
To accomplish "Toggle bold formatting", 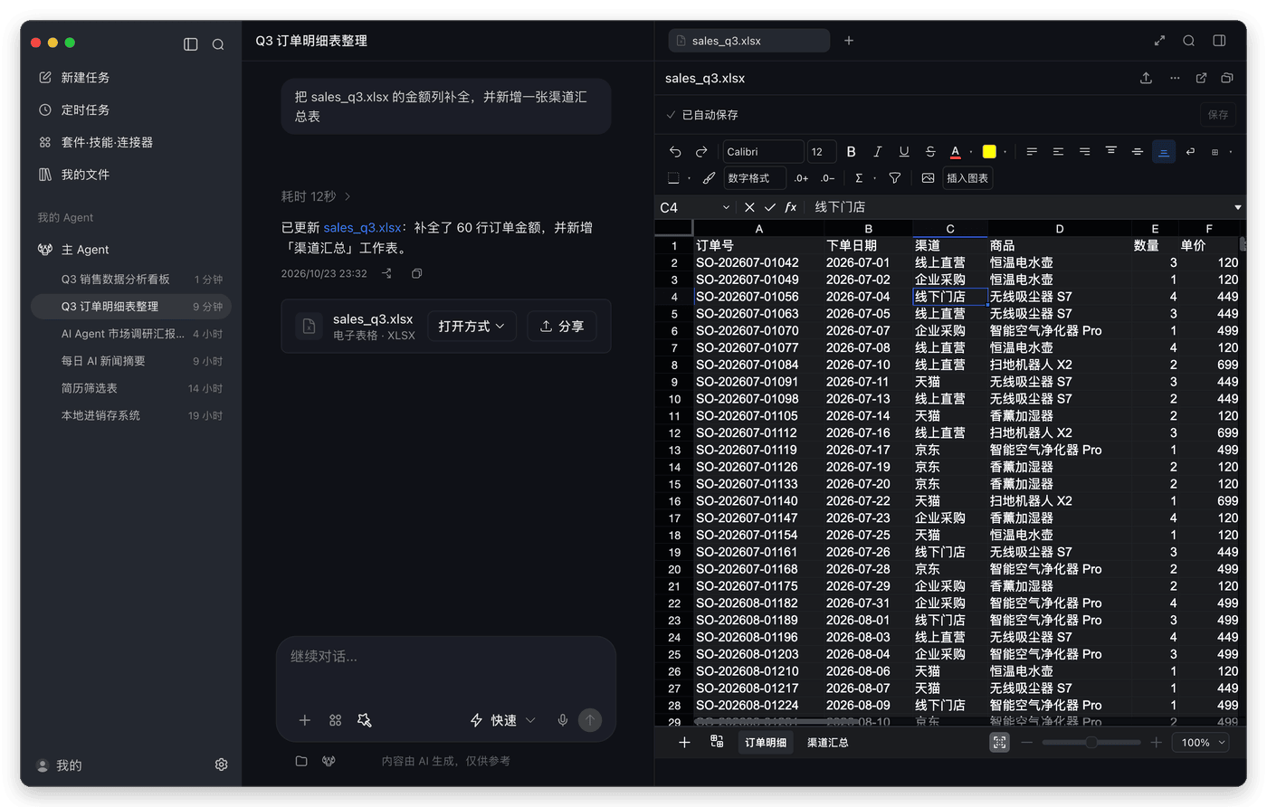I will tap(851, 152).
